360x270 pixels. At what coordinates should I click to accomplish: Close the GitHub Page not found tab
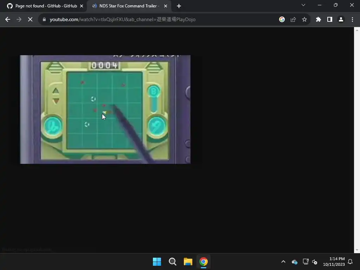pos(82,6)
